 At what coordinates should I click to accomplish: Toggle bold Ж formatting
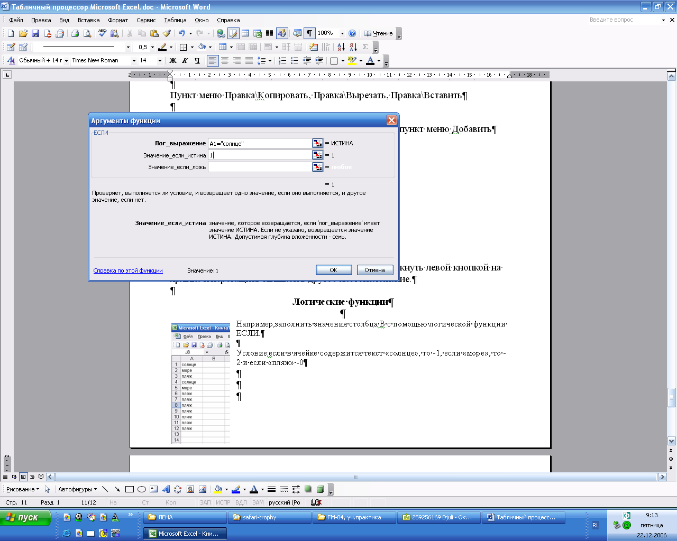click(x=172, y=61)
